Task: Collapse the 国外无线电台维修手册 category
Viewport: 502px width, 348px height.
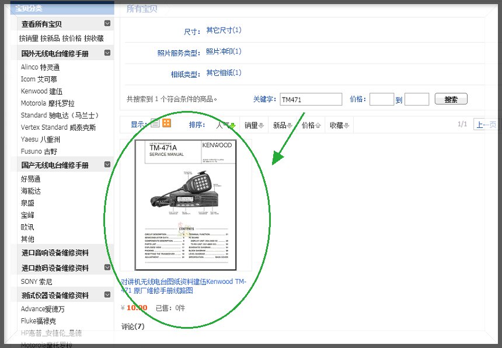Action: click(x=107, y=53)
